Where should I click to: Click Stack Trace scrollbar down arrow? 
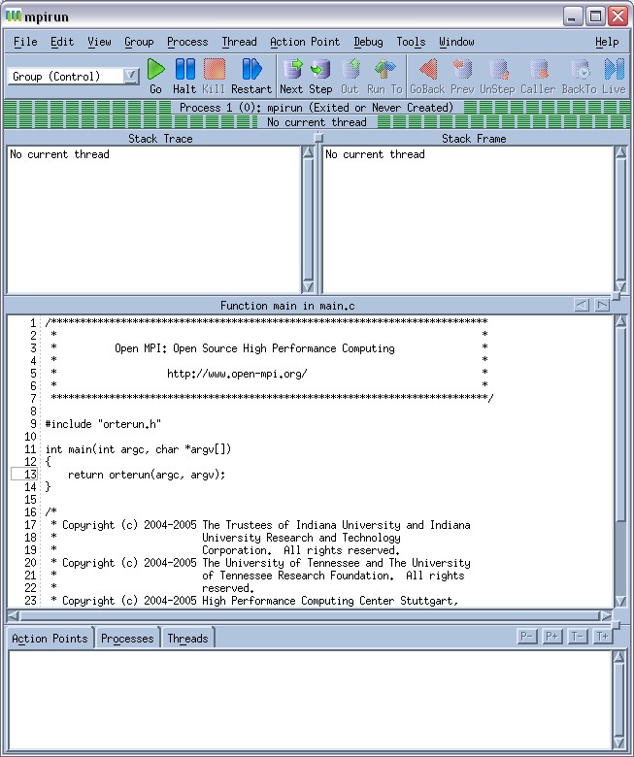pyautogui.click(x=308, y=286)
